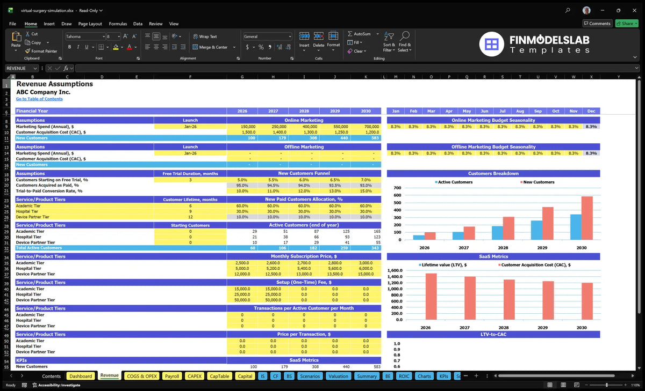645x391 pixels.
Task: Center text horizontally in cell
Action: [156, 47]
